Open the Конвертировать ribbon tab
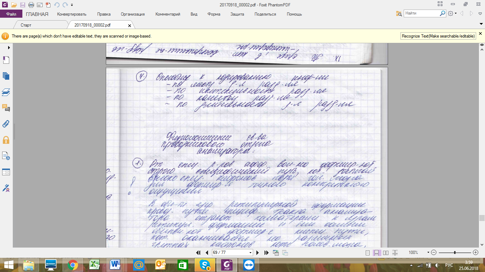 coord(72,14)
